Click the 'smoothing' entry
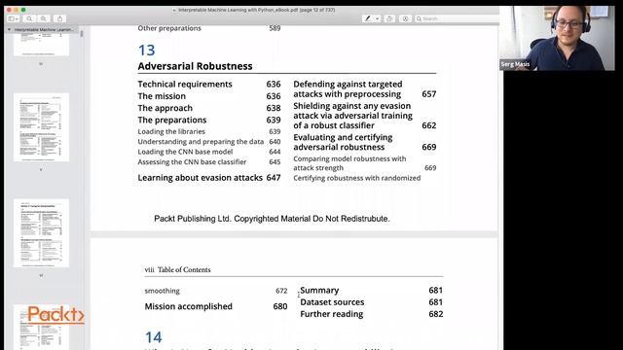This screenshot has width=623, height=350. [163, 291]
